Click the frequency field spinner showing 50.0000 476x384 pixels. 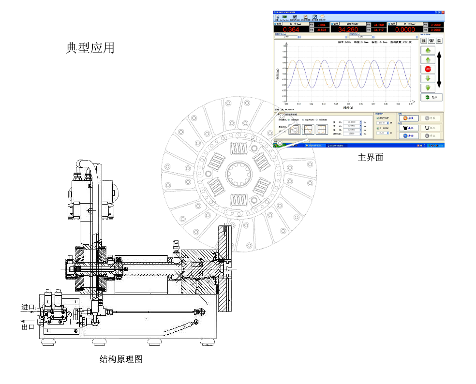351,122
